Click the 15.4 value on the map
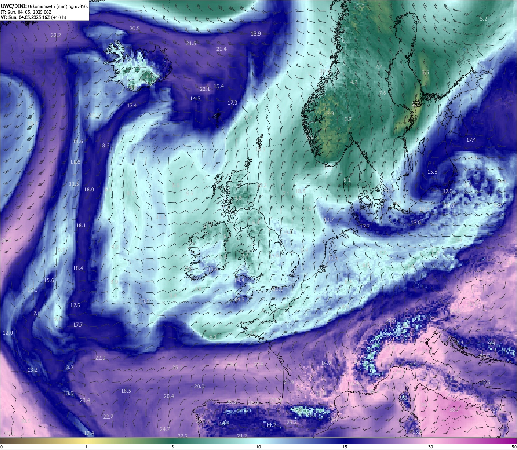 tap(219, 86)
